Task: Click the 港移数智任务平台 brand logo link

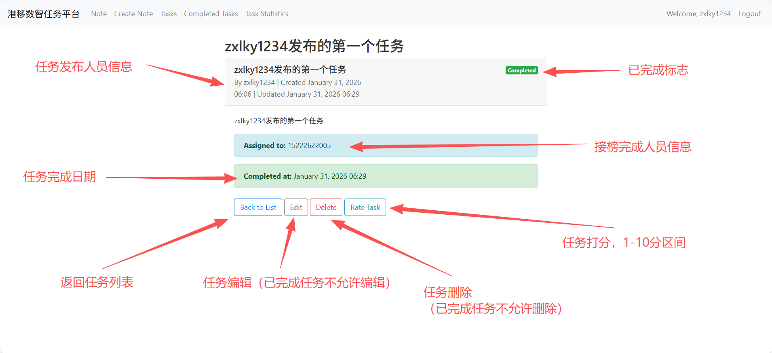Action: [44, 14]
